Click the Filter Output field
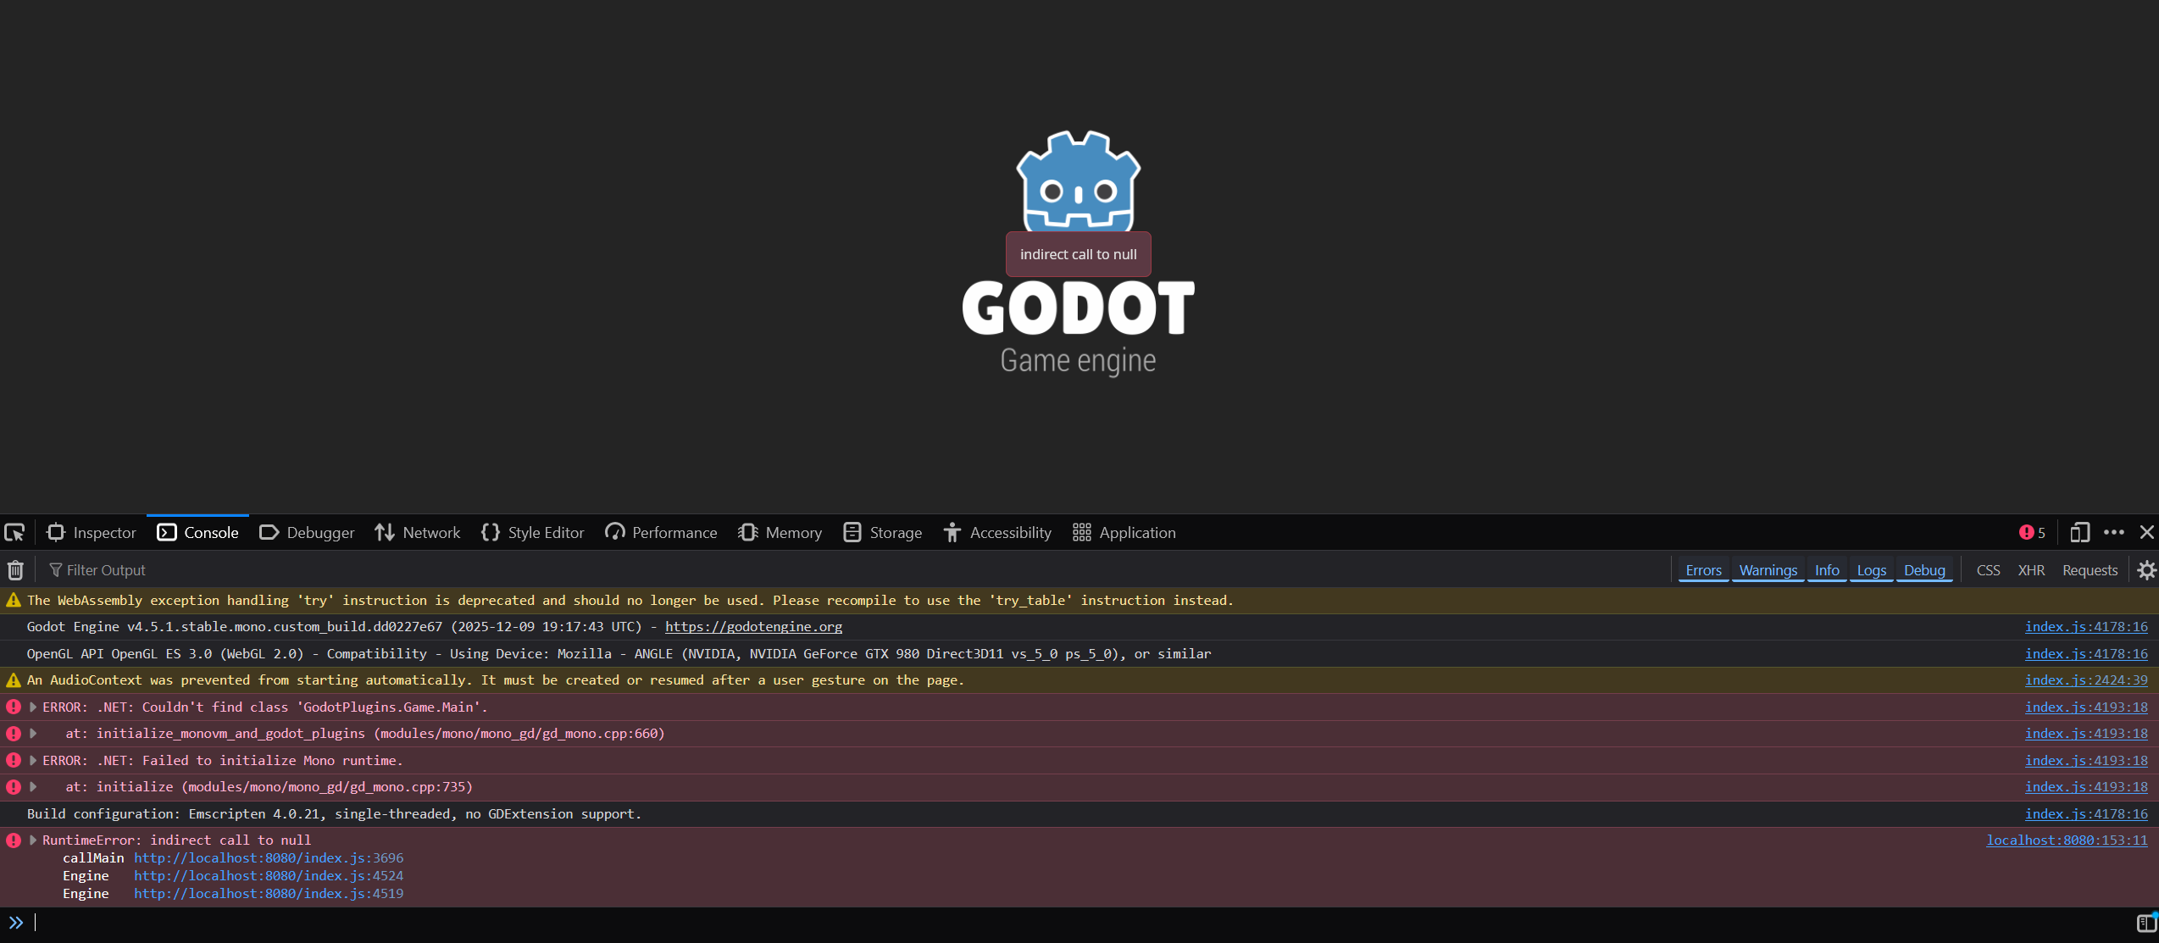The image size is (2159, 943). click(106, 570)
